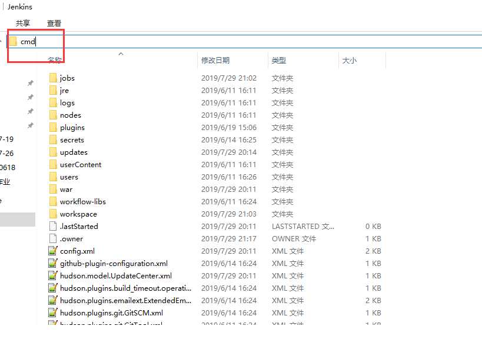Select the jre folder icon
482x339 pixels.
tap(53, 91)
